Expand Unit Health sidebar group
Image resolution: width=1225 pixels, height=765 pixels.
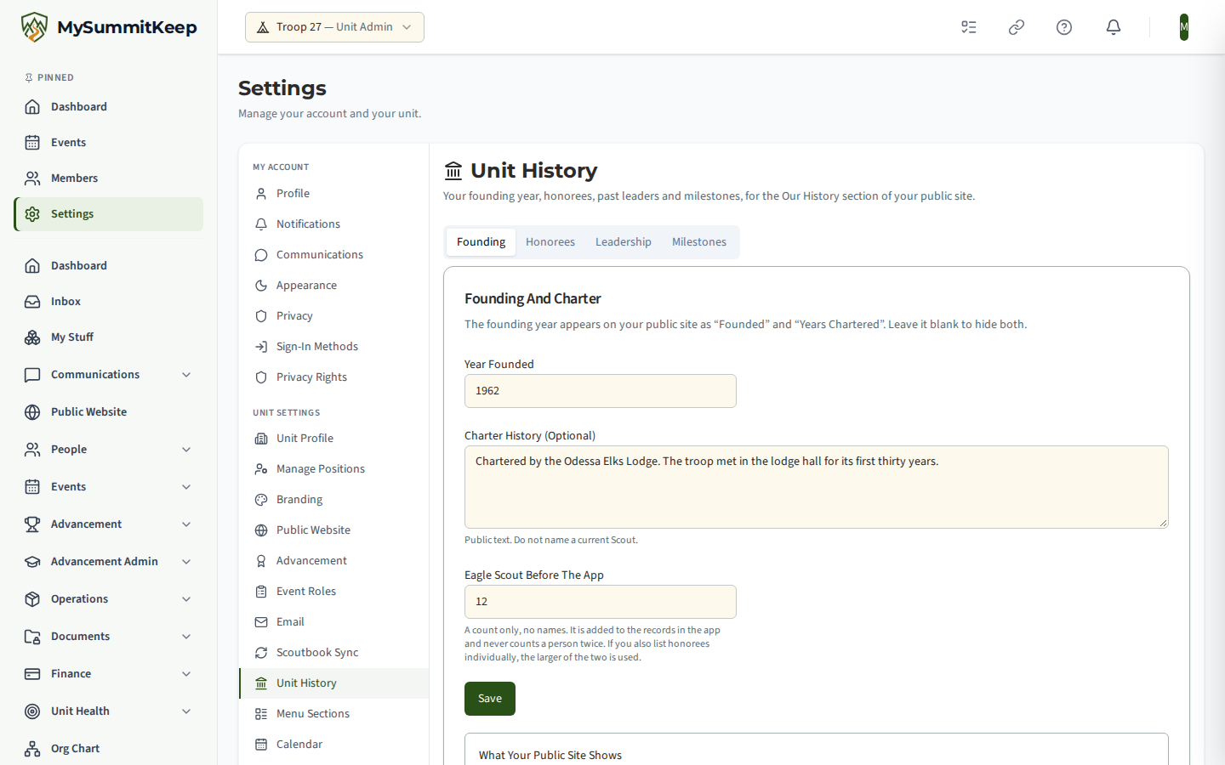[x=109, y=711]
